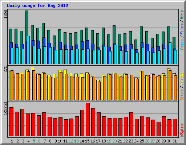Select green weekend day label 12
The image size is (186, 145).
pyautogui.click(x=71, y=141)
